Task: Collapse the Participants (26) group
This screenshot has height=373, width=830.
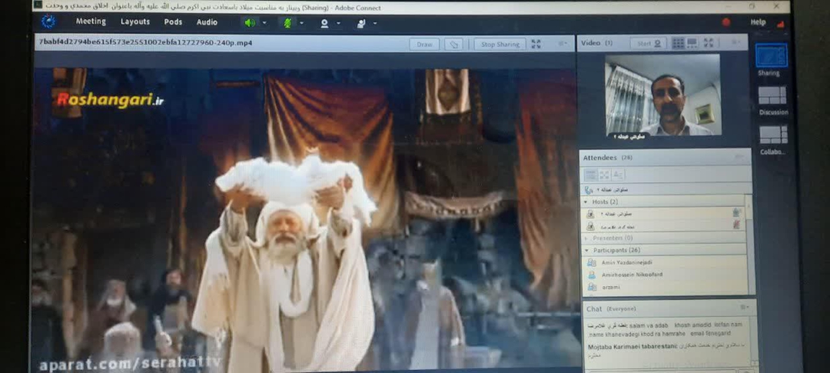Action: click(587, 250)
